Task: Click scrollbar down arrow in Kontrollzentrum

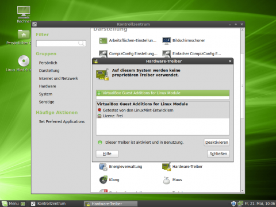Action: pyautogui.click(x=242, y=190)
